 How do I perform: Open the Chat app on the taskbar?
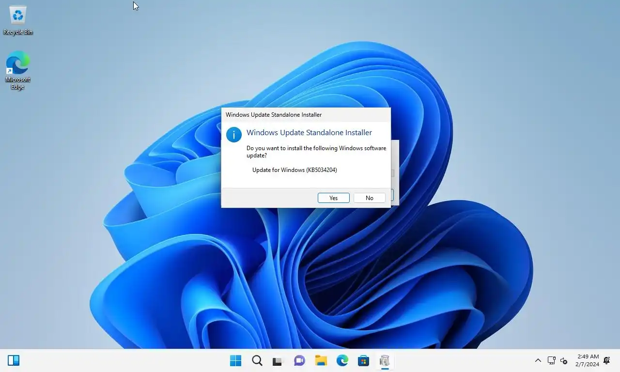tap(299, 360)
